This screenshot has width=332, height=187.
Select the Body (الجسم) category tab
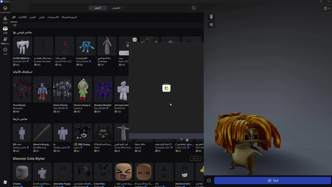(33, 17)
